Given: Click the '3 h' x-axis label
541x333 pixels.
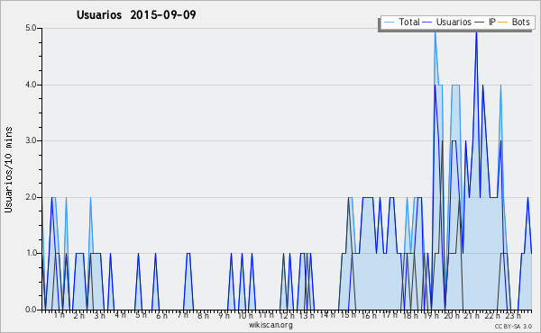Looking at the screenshot, I should click(100, 315).
